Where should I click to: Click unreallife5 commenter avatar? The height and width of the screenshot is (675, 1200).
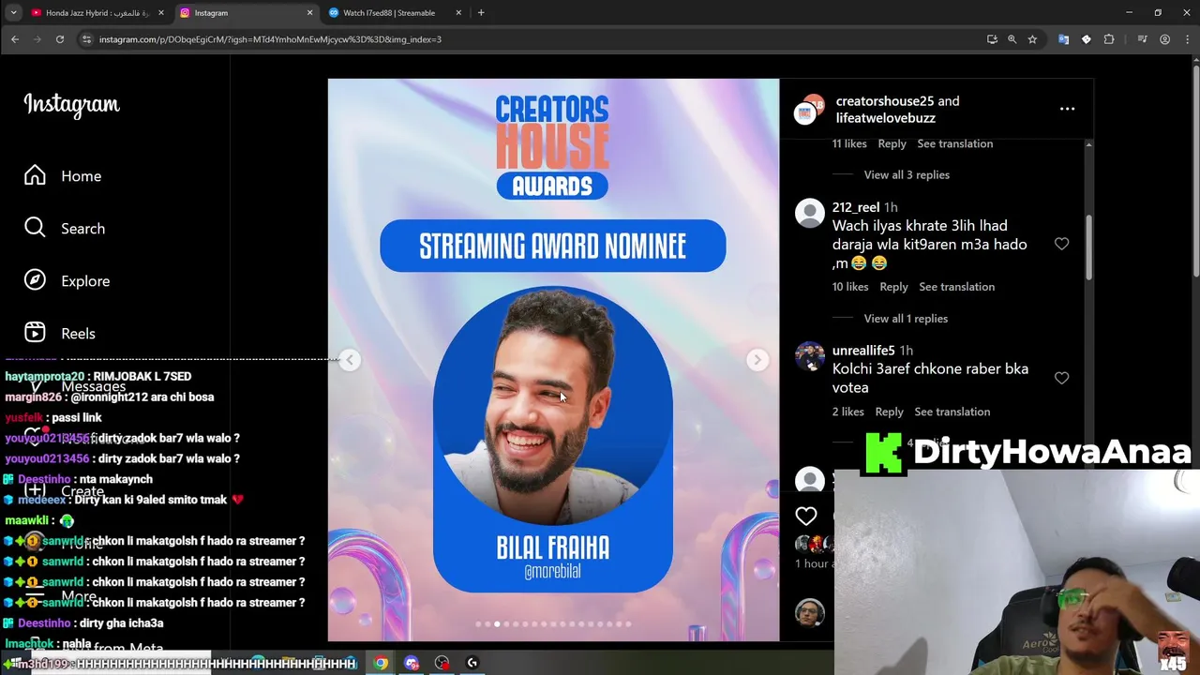pyautogui.click(x=809, y=356)
